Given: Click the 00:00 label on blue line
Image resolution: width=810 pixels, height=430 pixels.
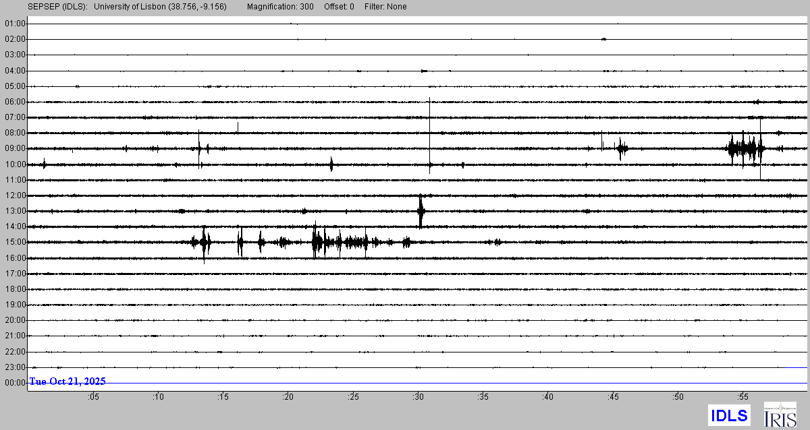Looking at the screenshot, I should coord(15,383).
